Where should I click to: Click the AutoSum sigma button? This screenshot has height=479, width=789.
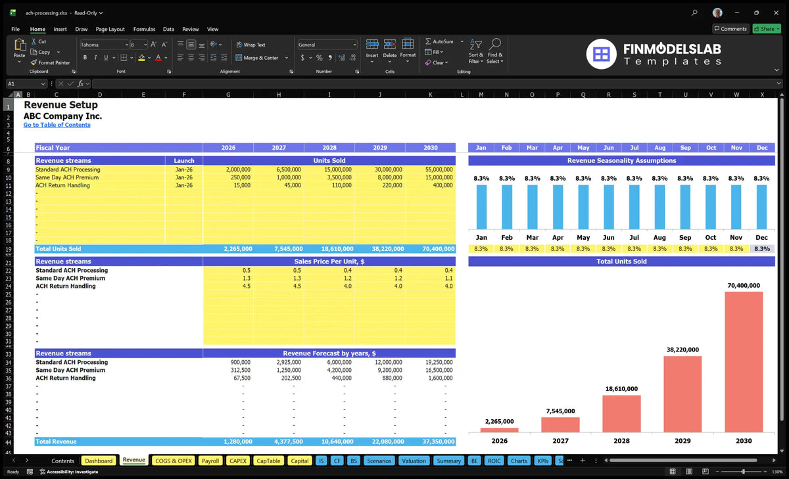pos(439,41)
